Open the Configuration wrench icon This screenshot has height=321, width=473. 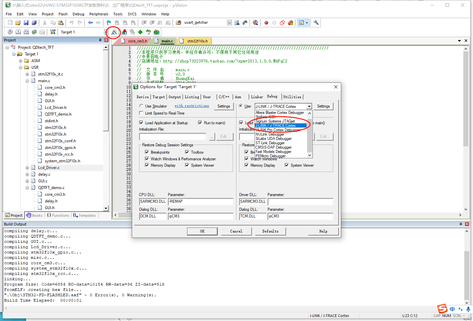316,23
